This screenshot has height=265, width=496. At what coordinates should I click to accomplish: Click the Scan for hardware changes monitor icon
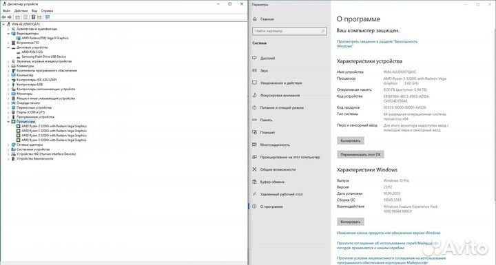coord(48,17)
